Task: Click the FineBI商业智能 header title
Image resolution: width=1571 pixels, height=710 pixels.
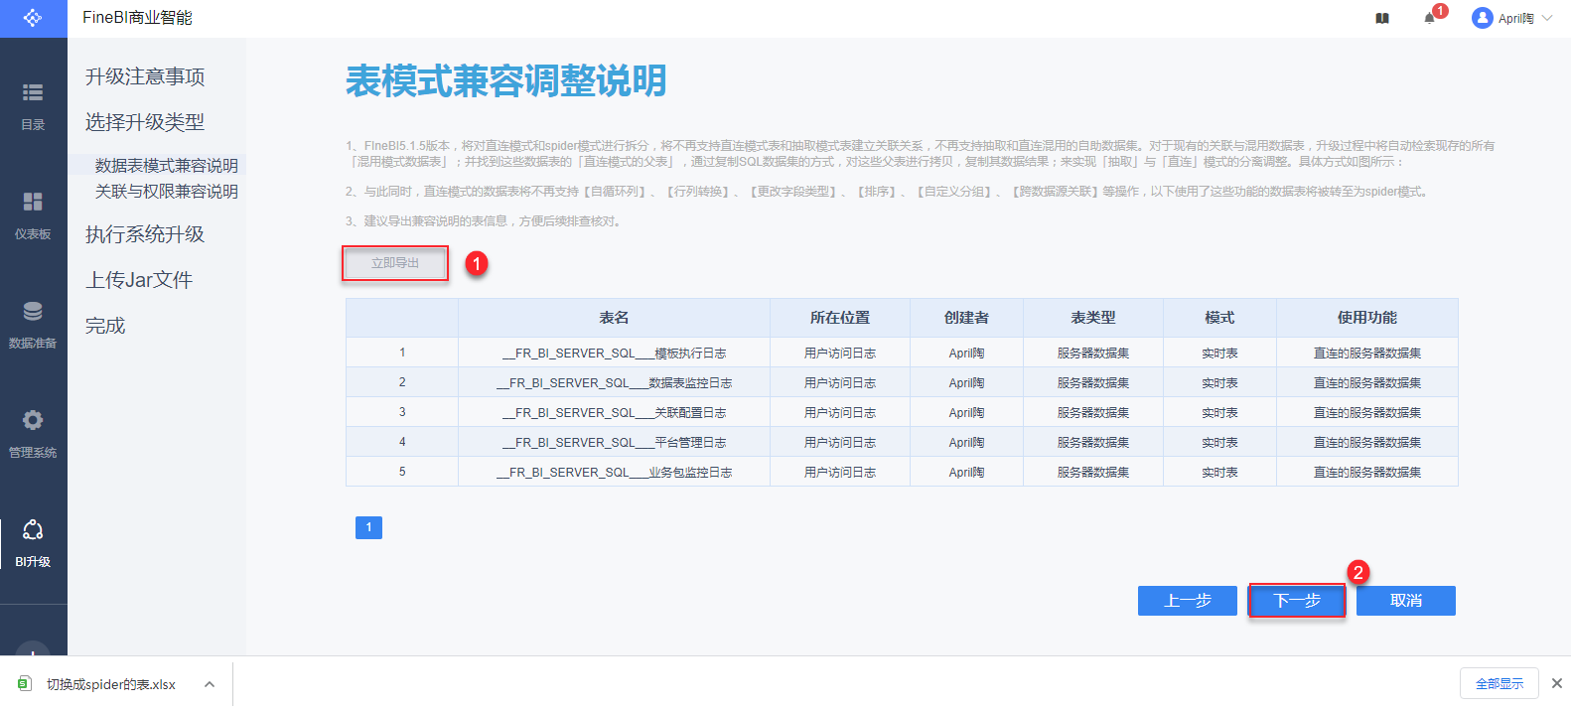Action: pos(137,18)
